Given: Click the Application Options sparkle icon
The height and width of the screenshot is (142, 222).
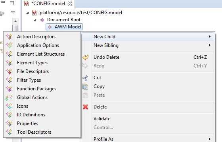Looking at the screenshot, I should (9, 45).
